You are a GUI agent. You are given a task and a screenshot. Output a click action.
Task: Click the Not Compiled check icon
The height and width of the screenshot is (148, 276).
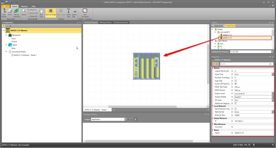(x=85, y=13)
